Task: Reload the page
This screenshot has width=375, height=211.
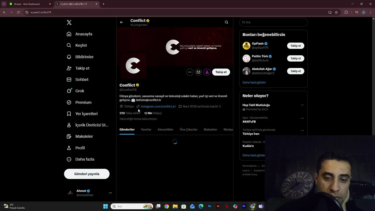Action: pos(18,12)
